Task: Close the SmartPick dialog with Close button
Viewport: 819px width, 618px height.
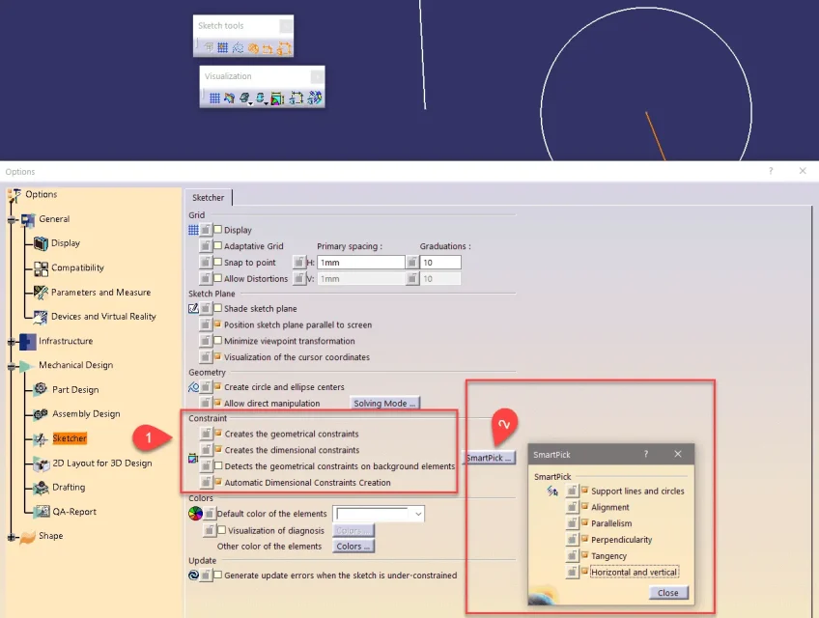Action: pos(668,593)
